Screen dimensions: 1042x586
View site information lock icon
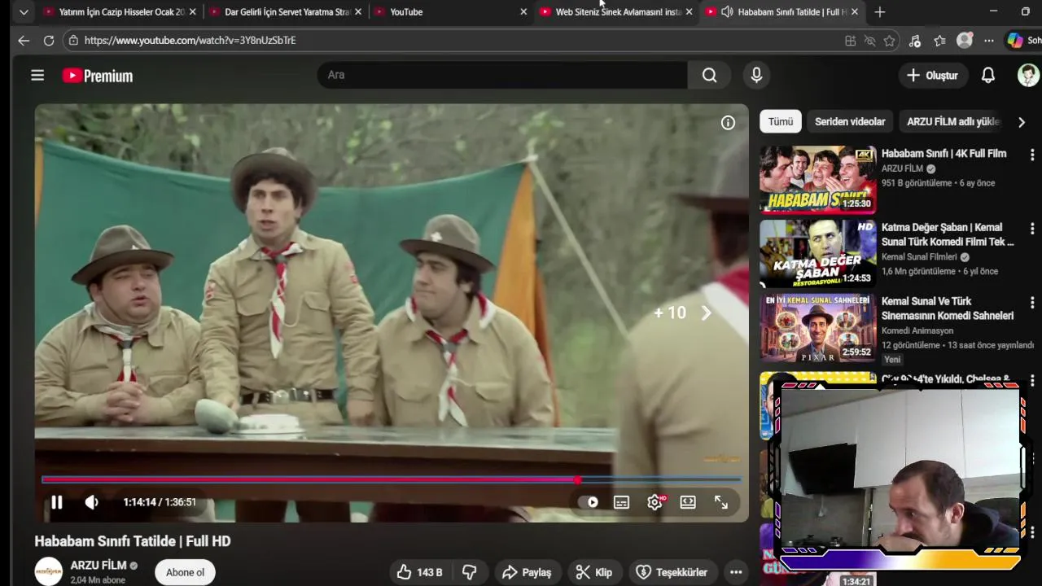pyautogui.click(x=73, y=40)
